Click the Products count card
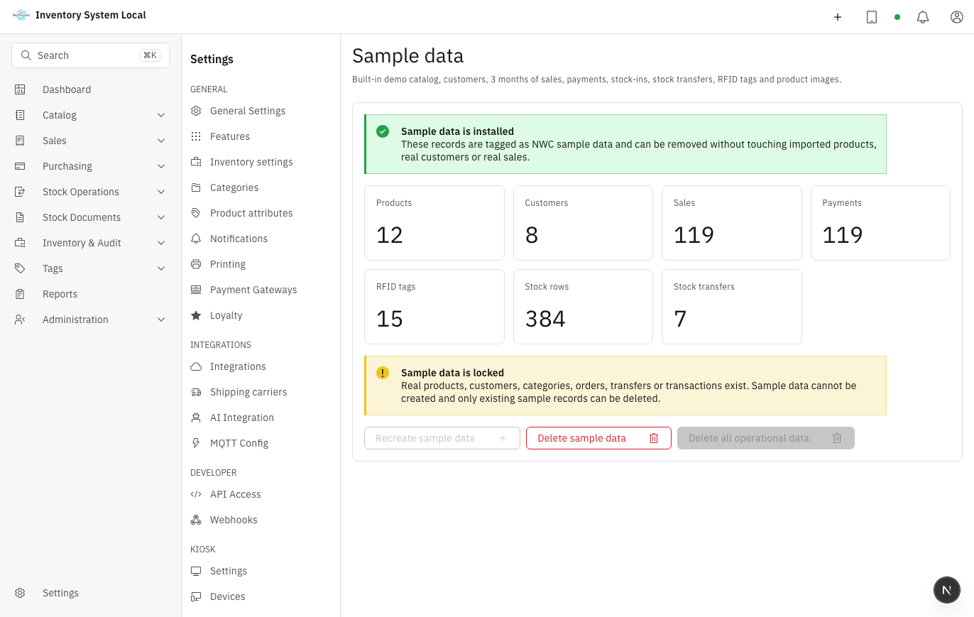 pyautogui.click(x=434, y=223)
